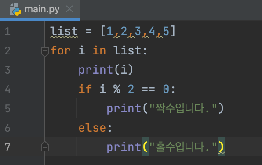The image size is (262, 165).
Task: Click the number 5 in the list
Action: 166,31
